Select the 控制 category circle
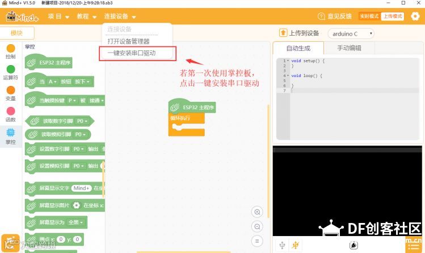Viewport: 425px width, 253px height. coord(11,48)
